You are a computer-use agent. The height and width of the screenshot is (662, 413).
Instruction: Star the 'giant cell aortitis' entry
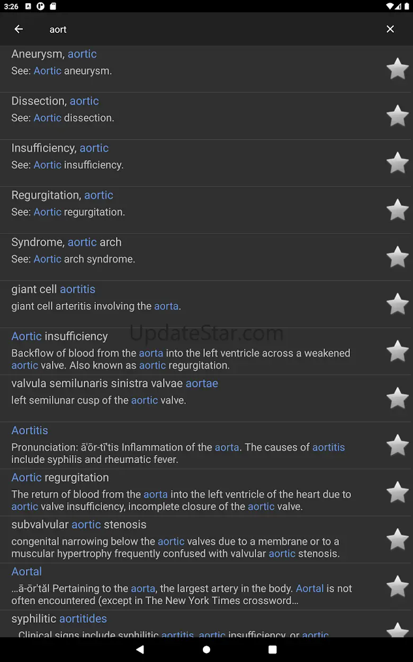[x=397, y=304]
